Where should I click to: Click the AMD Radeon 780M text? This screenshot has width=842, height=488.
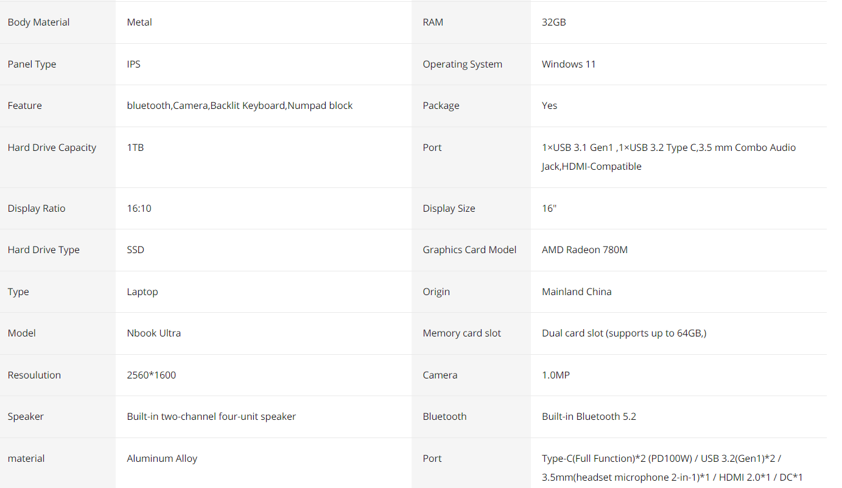(584, 250)
